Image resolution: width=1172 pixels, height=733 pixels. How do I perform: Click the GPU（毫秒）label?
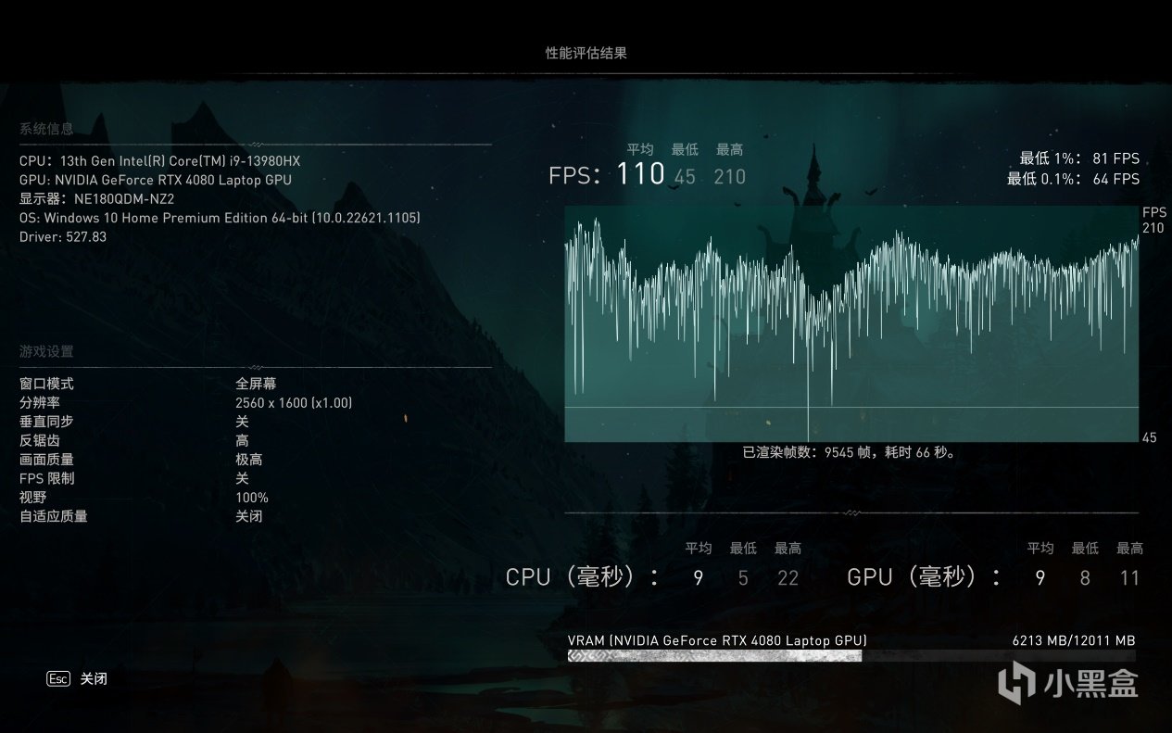(926, 578)
